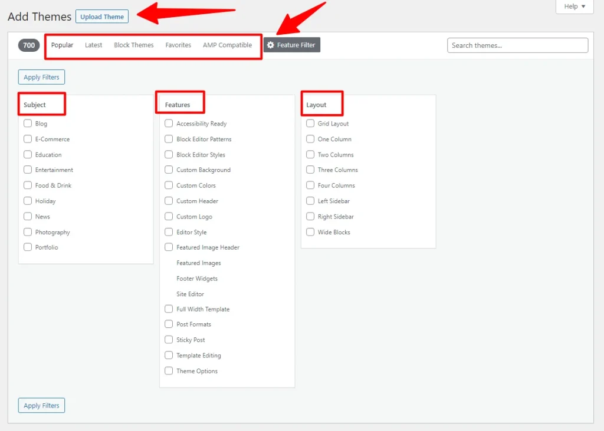
Task: Enable the Photography subject filter
Action: coord(27,232)
